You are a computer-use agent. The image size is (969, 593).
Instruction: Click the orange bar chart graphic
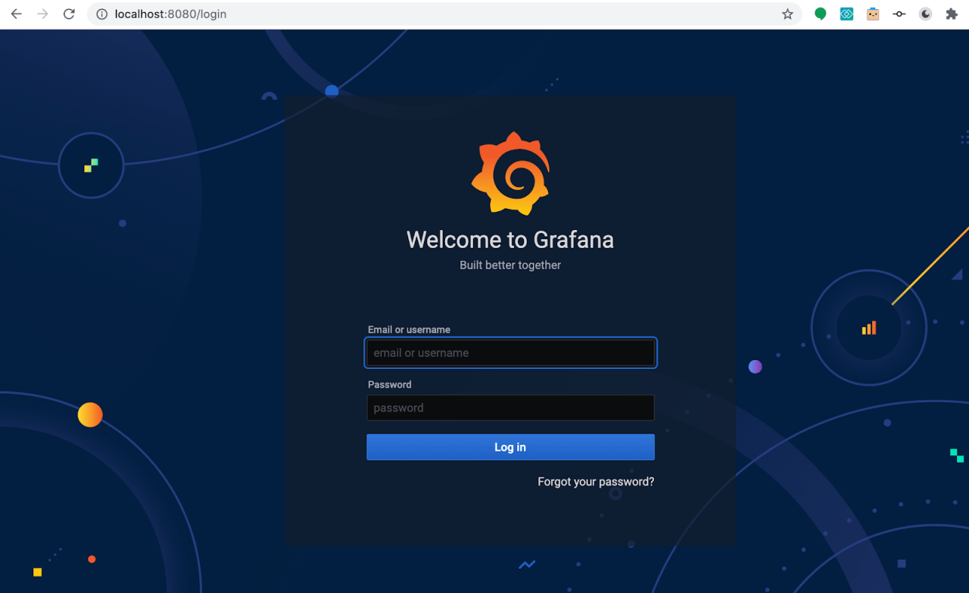tap(869, 328)
